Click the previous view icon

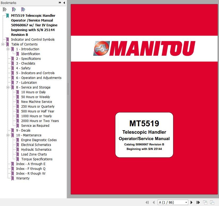pos(205,202)
